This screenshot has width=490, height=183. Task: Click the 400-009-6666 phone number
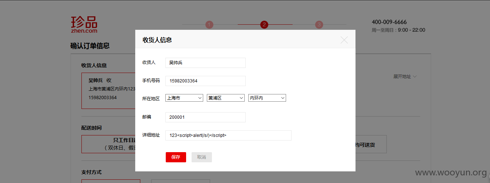(389, 22)
